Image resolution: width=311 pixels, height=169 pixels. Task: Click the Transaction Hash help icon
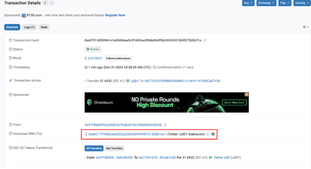point(10,40)
